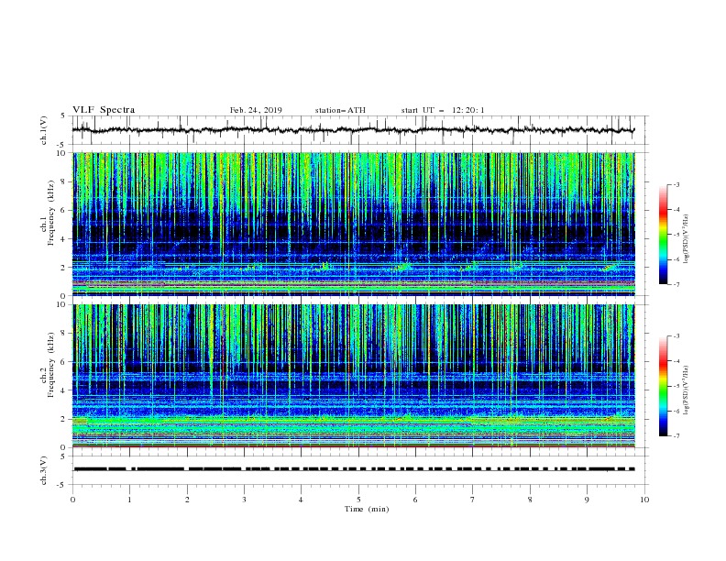Viewport: 726px width, 561px height.
Task: Click the "10" tick on ch.1 frequency axis
Action: (61, 153)
